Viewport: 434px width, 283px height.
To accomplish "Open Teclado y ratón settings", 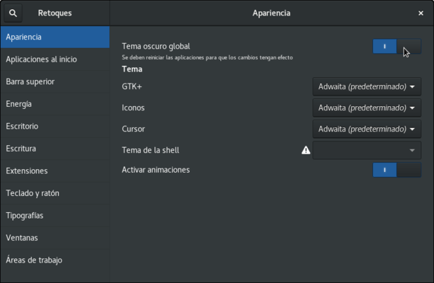I will tap(55, 193).
